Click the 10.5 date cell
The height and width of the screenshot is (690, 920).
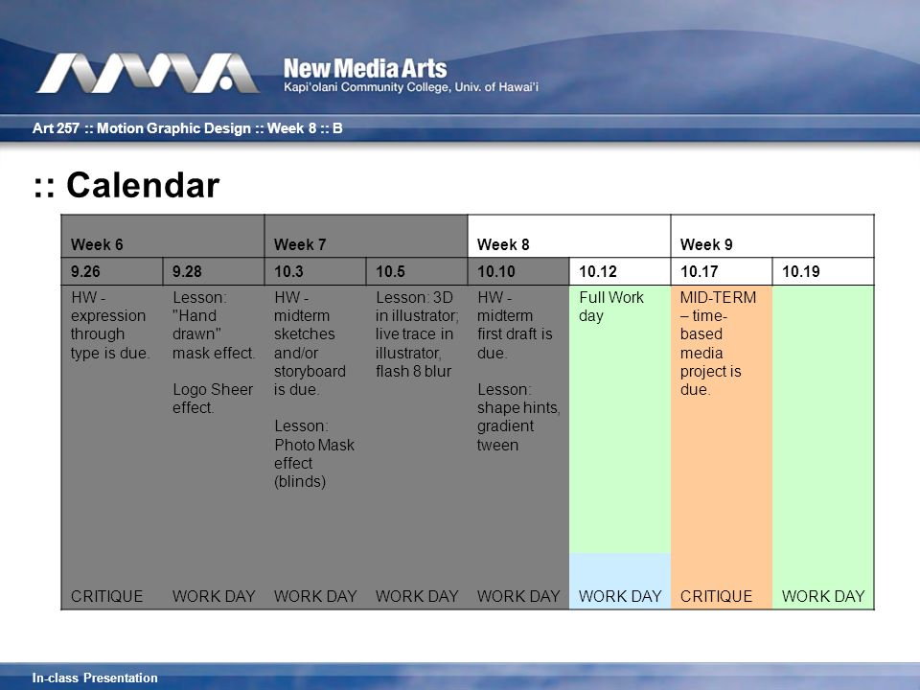(417, 271)
